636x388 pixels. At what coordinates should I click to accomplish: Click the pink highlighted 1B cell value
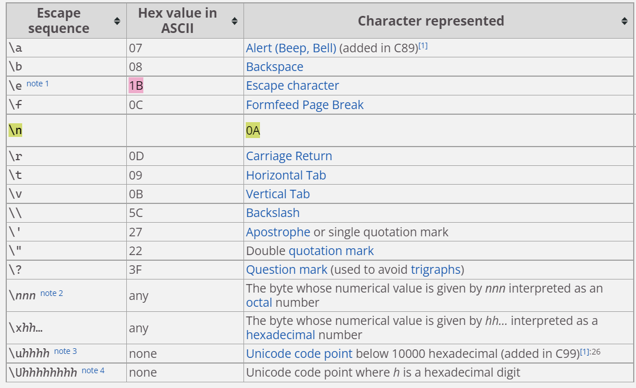click(x=136, y=86)
